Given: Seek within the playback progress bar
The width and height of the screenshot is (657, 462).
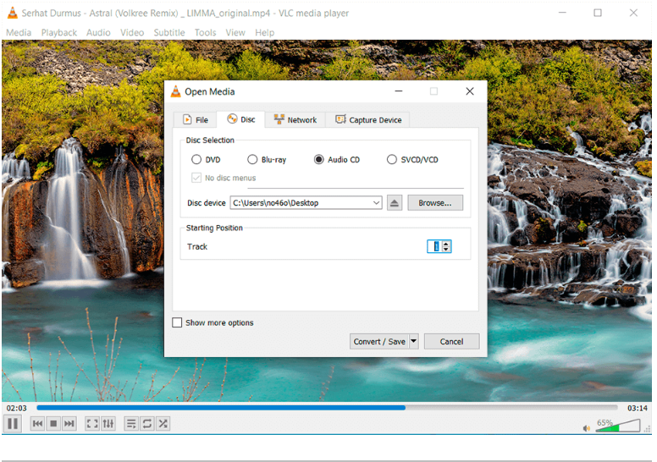Looking at the screenshot, I should pos(327,408).
